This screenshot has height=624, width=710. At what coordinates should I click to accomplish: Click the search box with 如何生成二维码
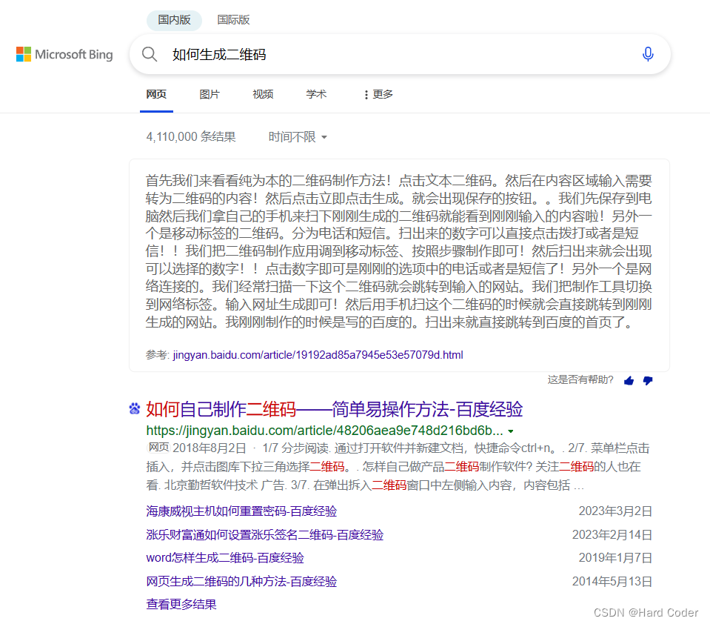click(x=400, y=54)
